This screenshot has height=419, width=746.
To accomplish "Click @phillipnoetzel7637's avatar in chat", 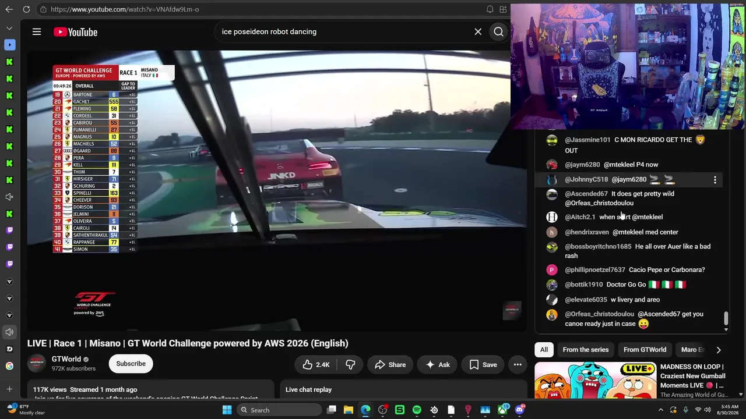I will click(552, 270).
